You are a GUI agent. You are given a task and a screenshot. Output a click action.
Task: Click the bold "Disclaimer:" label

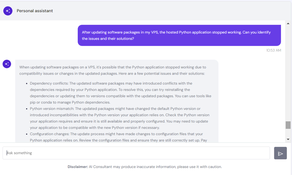pyautogui.click(x=78, y=167)
